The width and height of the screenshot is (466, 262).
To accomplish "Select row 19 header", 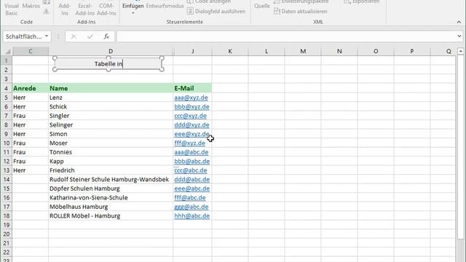I will [x=7, y=225].
